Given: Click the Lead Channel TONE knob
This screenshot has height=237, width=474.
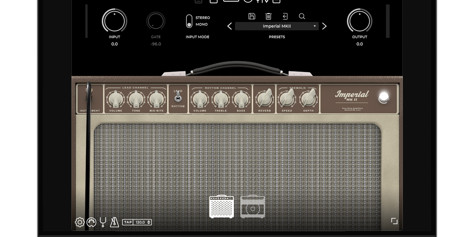Looking at the screenshot, I should (136, 99).
